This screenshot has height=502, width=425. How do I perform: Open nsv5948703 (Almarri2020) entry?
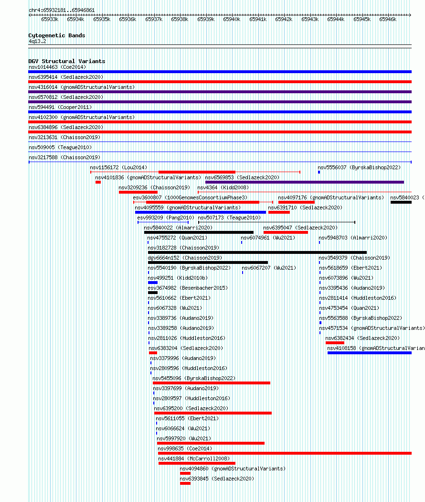pyautogui.click(x=353, y=238)
